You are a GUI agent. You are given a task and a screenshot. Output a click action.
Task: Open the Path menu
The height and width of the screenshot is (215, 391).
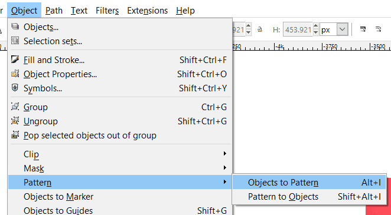coord(54,11)
